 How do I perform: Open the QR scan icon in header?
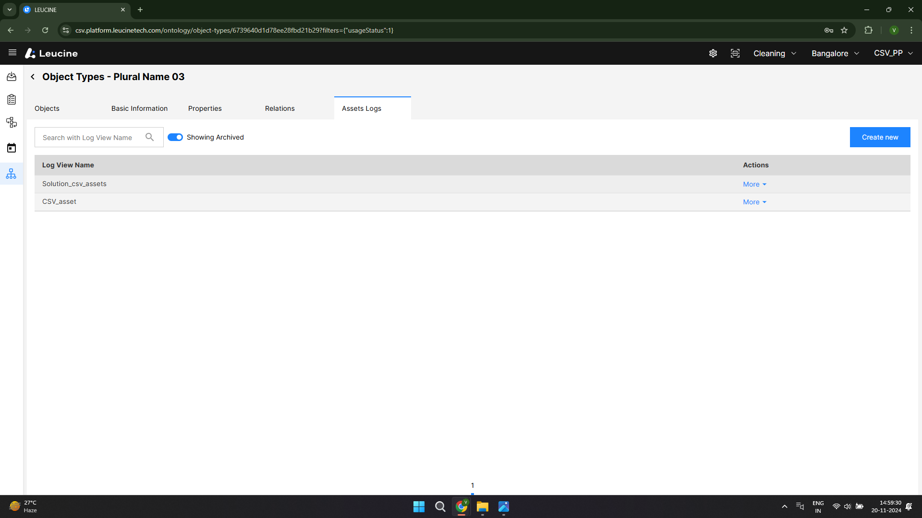(x=735, y=53)
